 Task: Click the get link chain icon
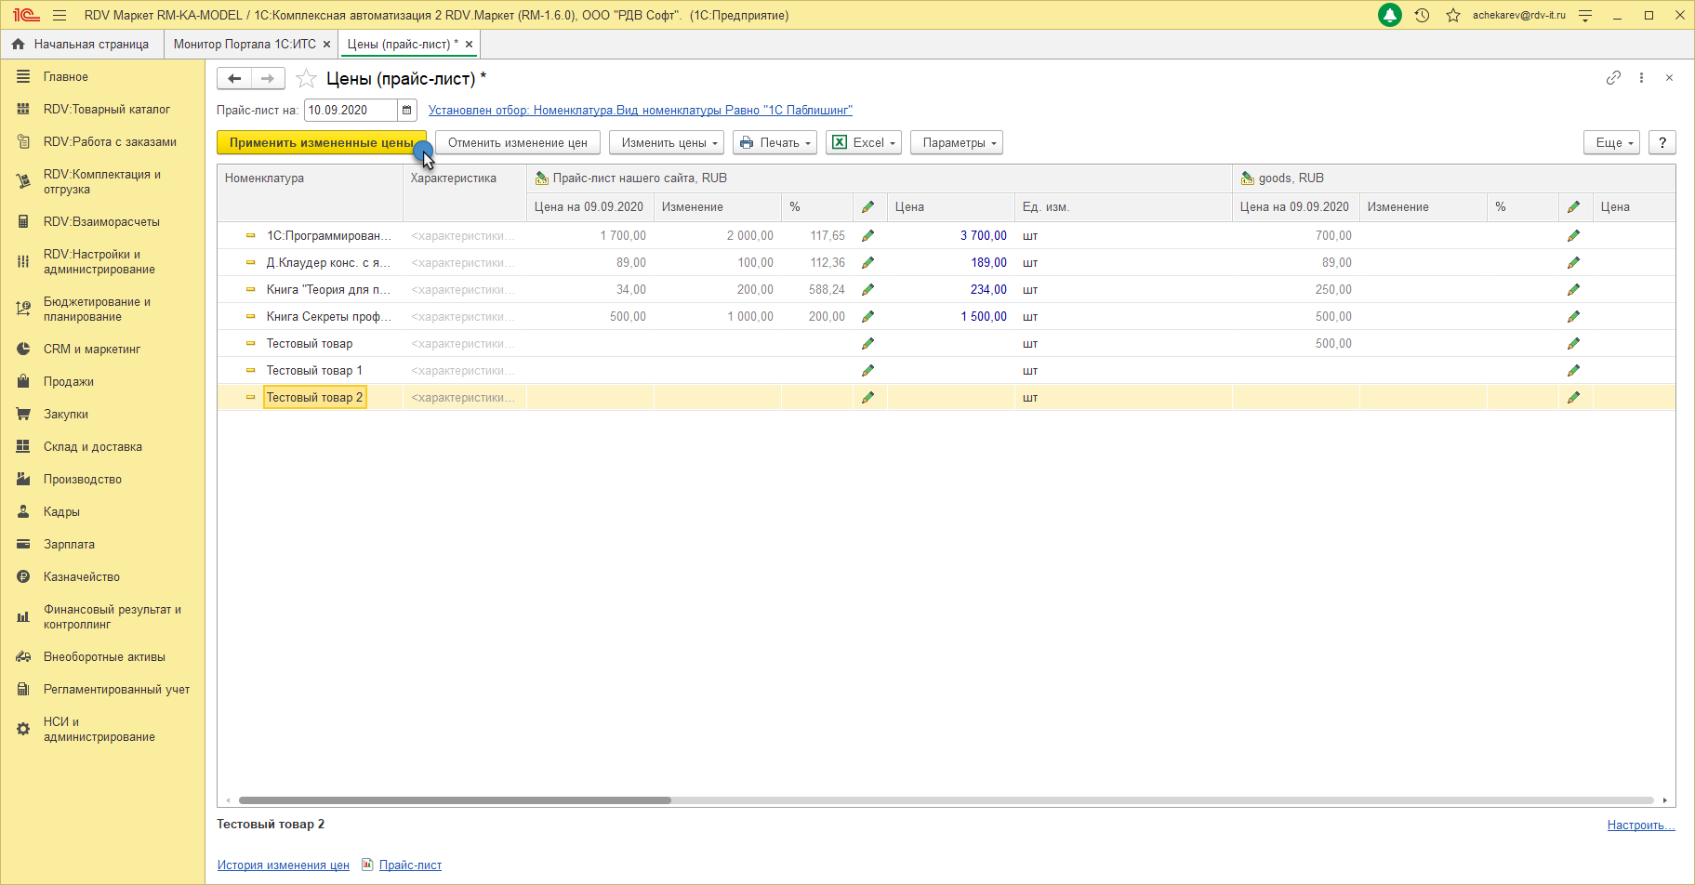pos(1613,78)
